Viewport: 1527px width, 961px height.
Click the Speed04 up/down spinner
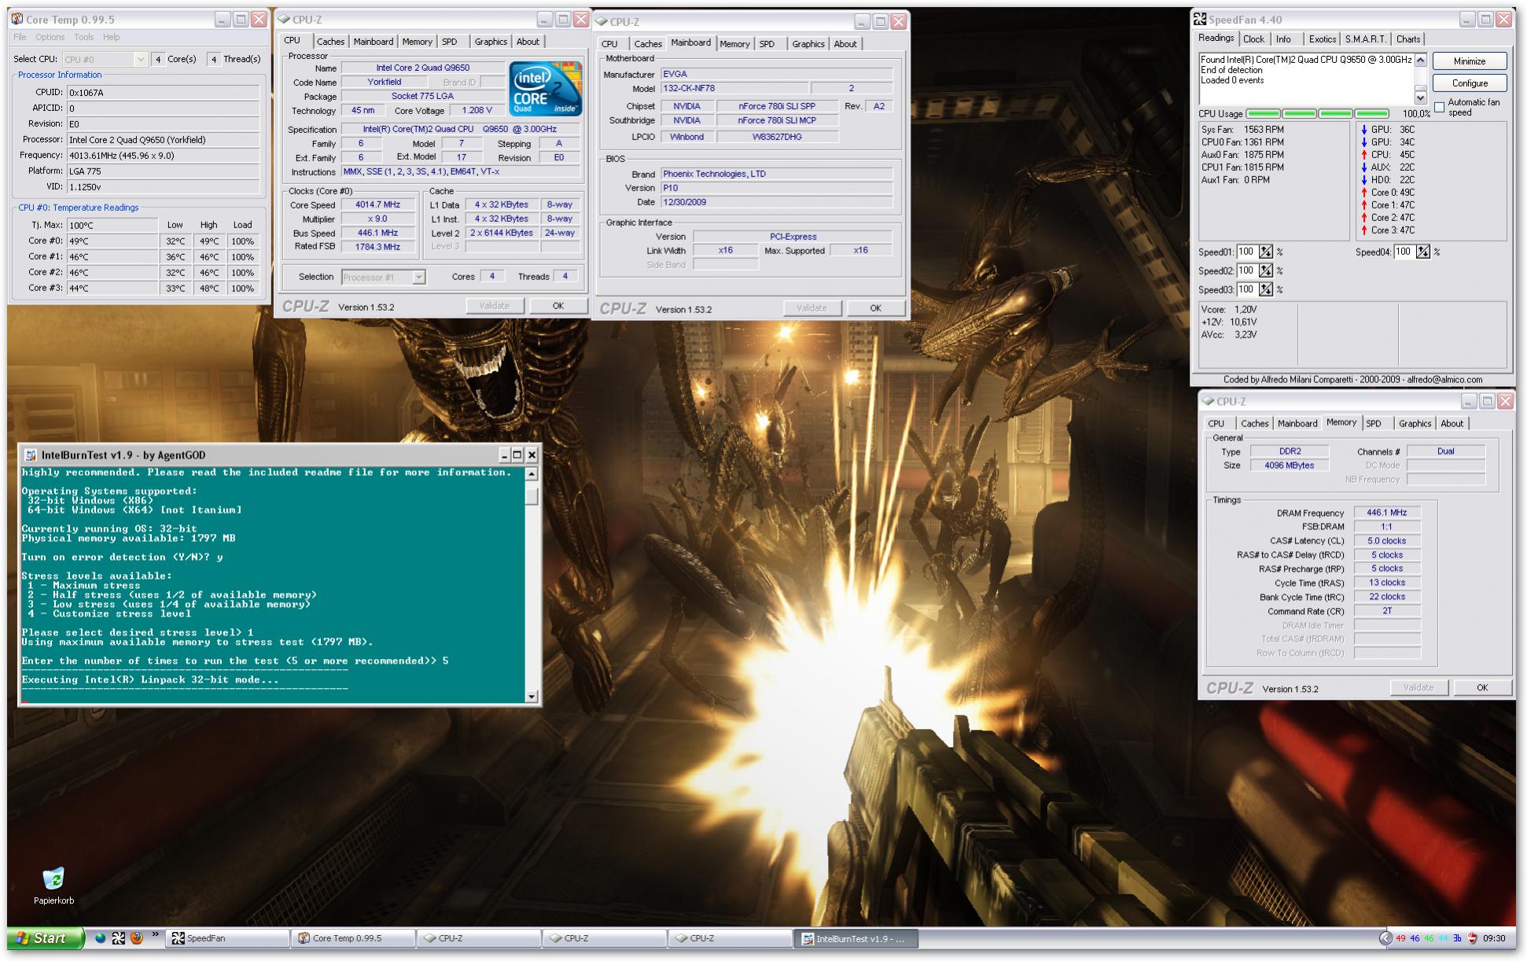[1422, 252]
